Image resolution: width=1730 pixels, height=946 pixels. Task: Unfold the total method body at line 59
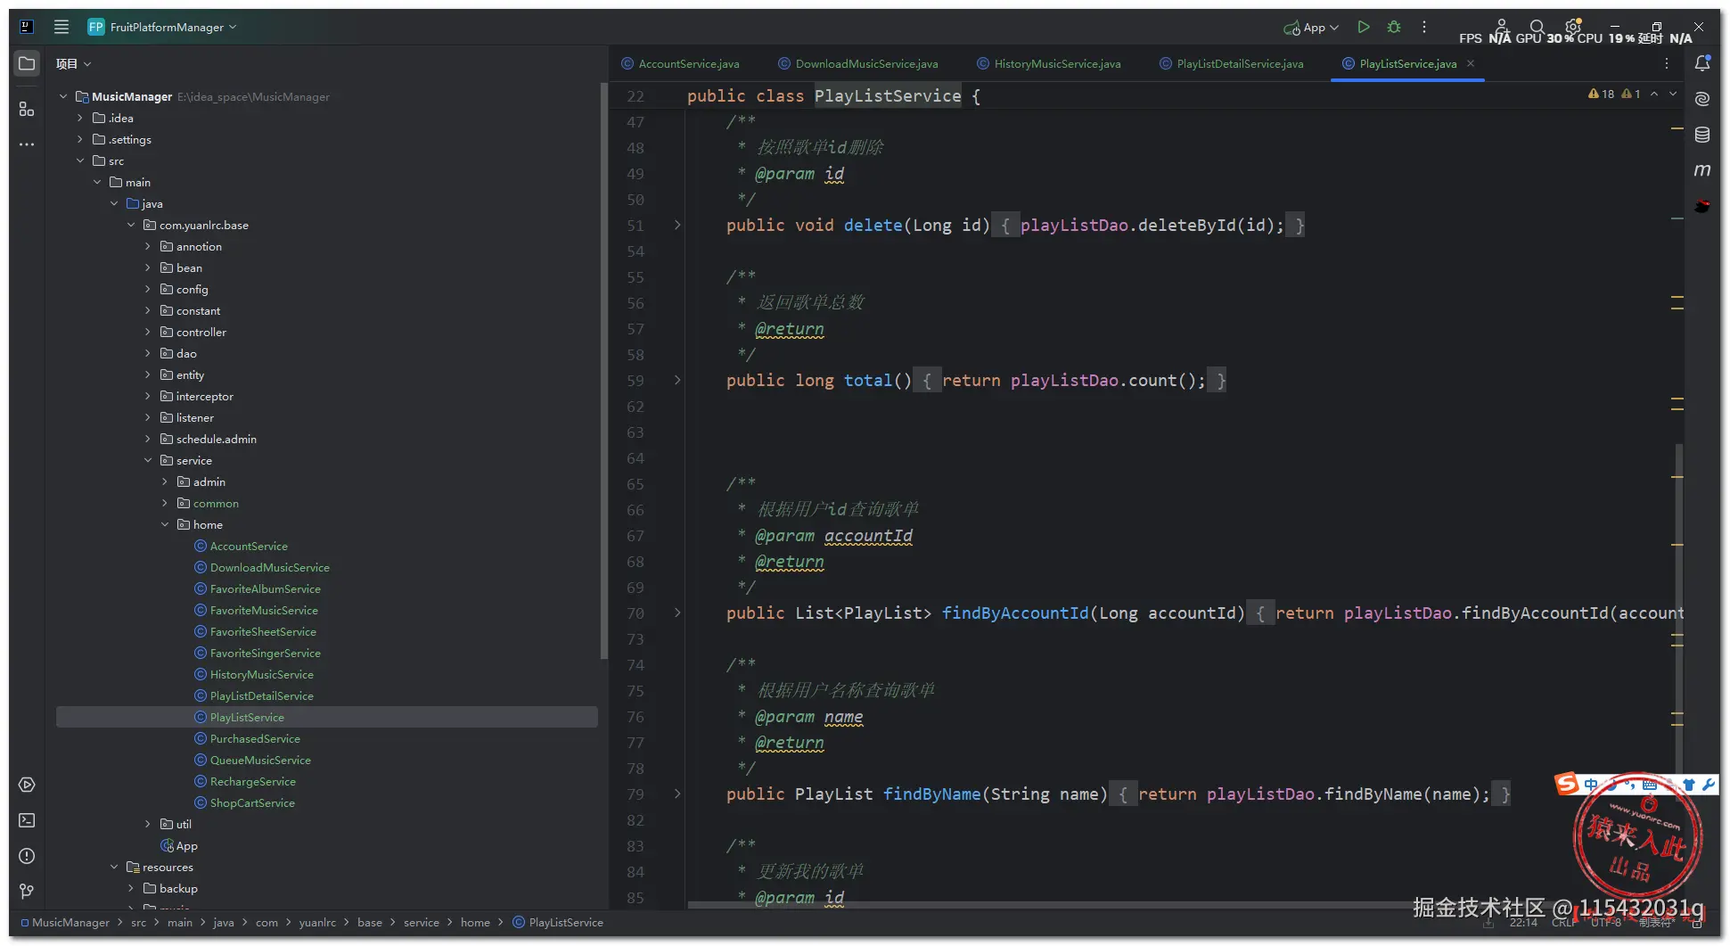point(677,381)
